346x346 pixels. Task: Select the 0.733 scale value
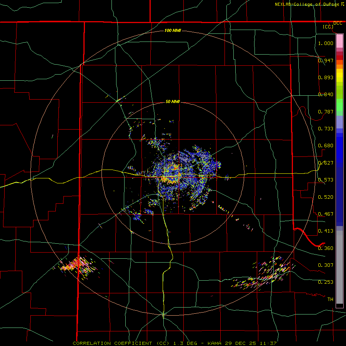pyautogui.click(x=326, y=129)
